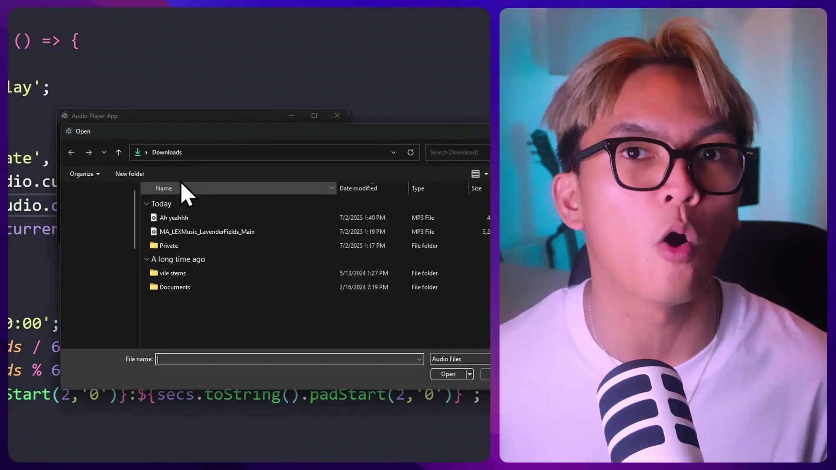
Task: Click the Downloads green arrow icon in address bar
Action: tap(138, 152)
